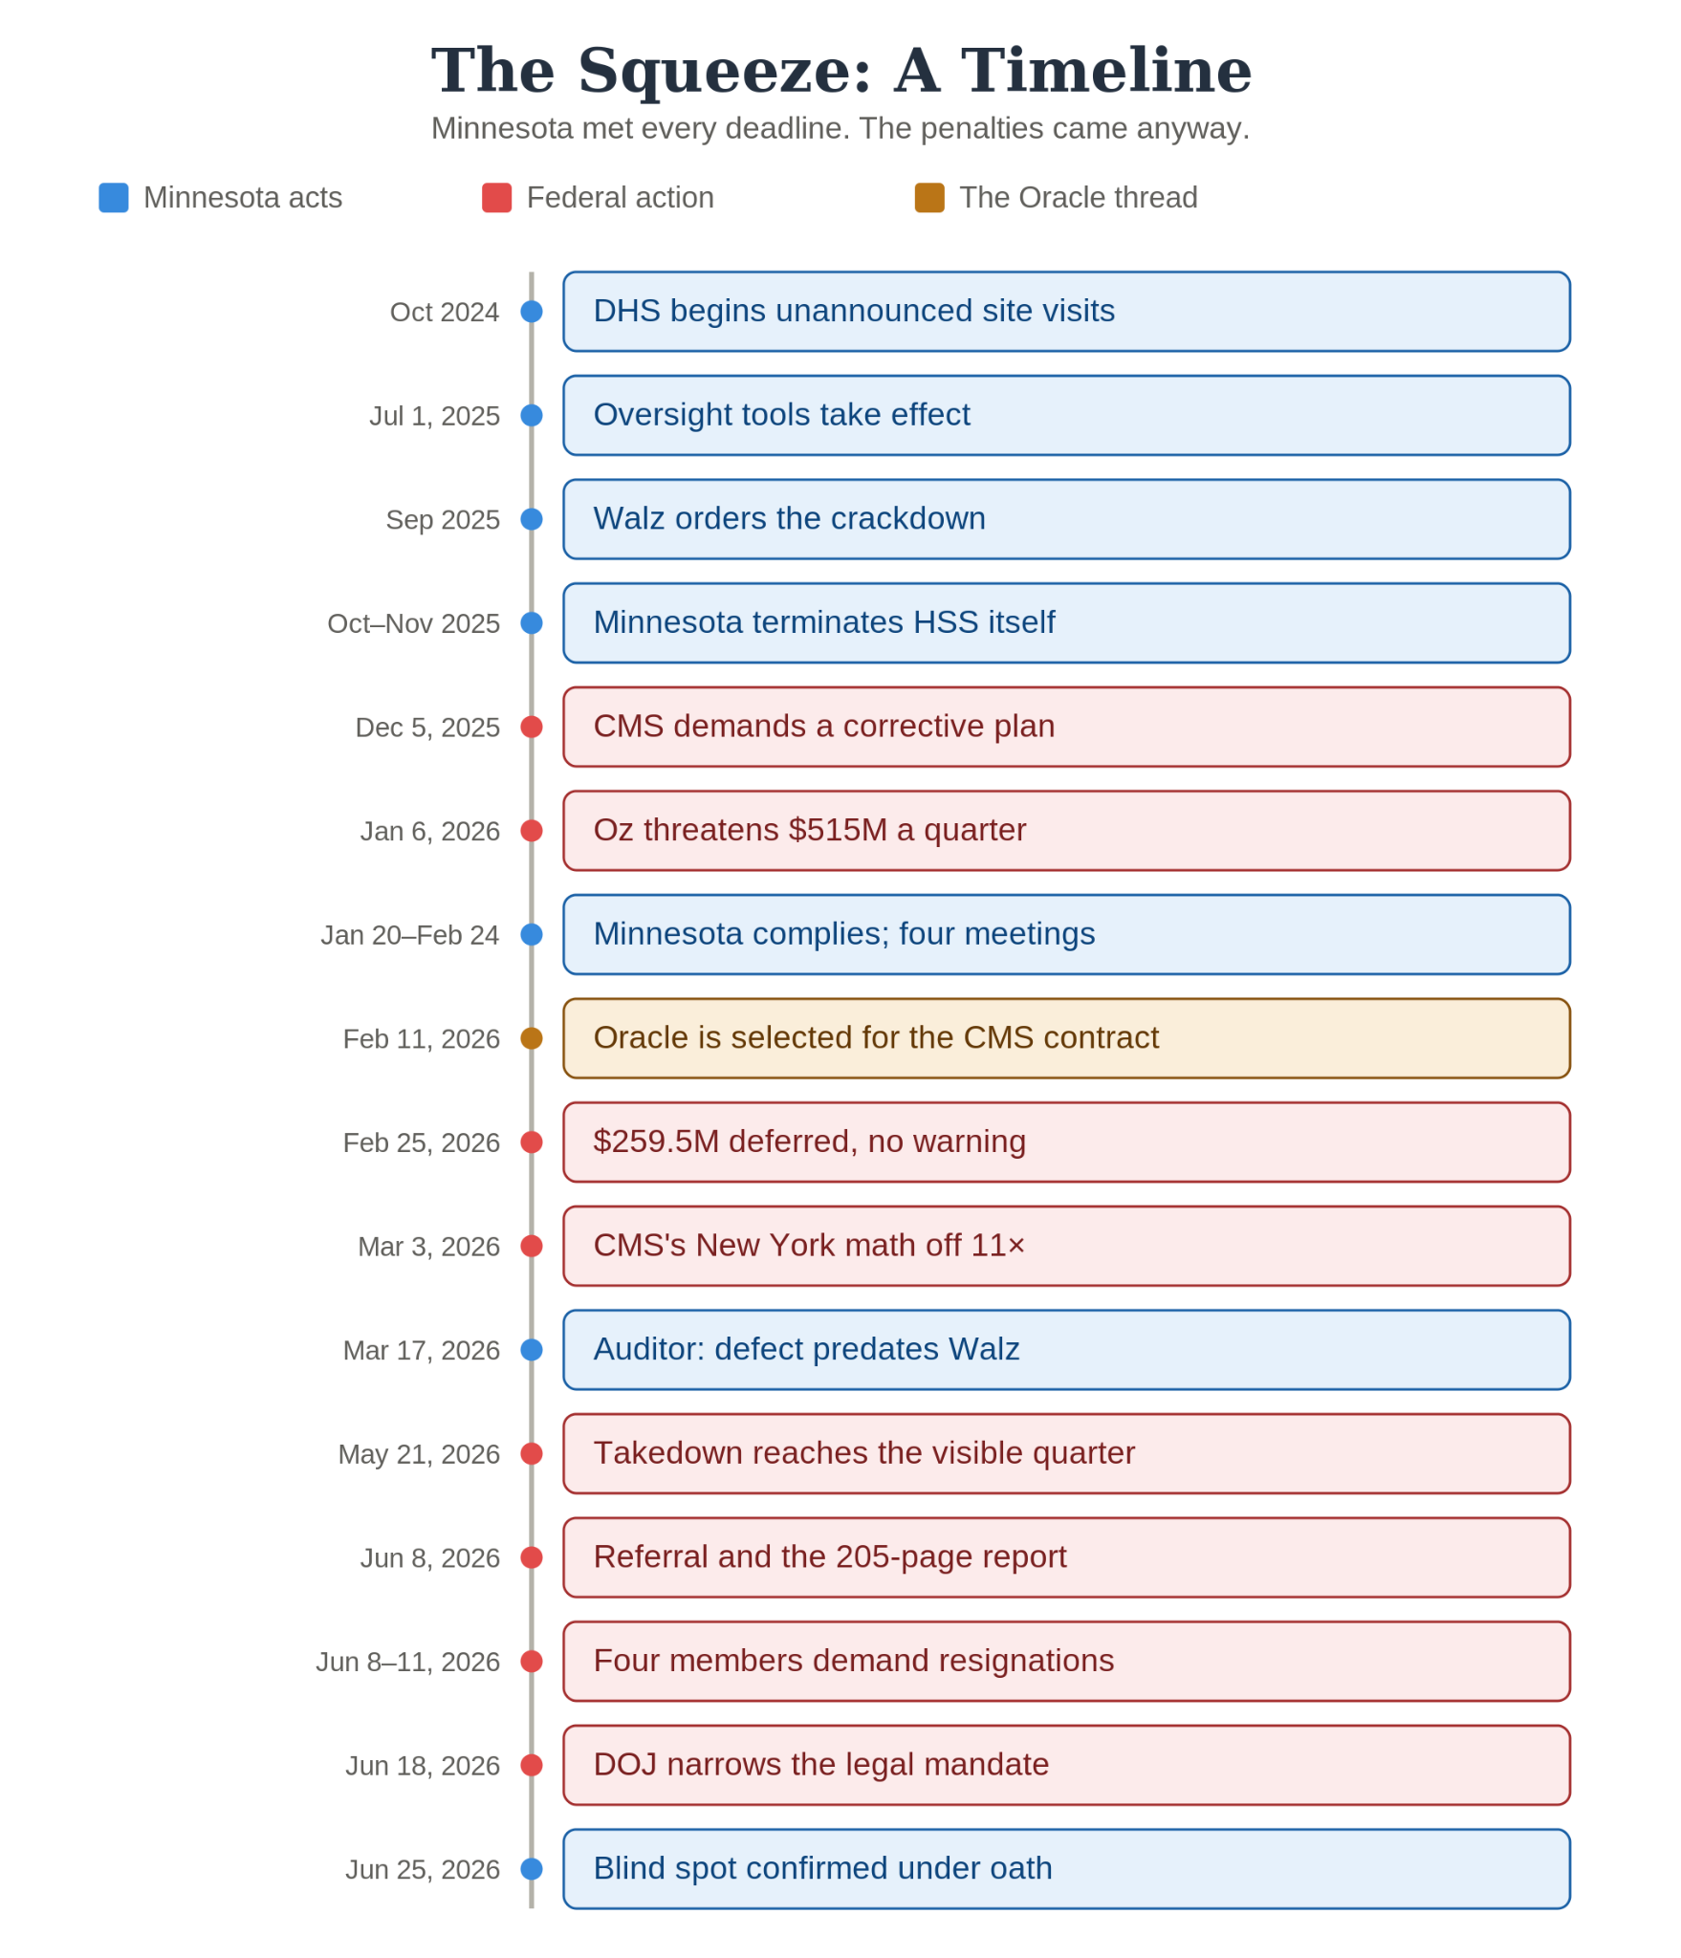Image resolution: width=1681 pixels, height=1958 pixels.
Task: Click the Walz orders the crackdown entry
Action: pyautogui.click(x=1066, y=519)
